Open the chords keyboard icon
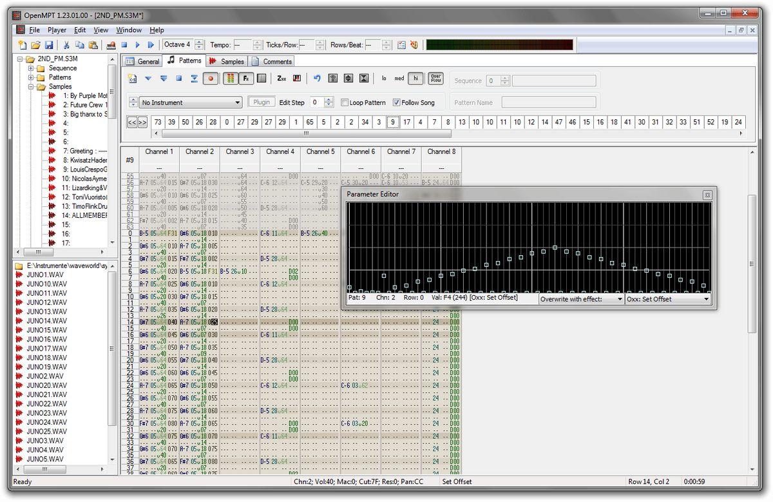Screen dimensions: 773x502 [x=297, y=79]
